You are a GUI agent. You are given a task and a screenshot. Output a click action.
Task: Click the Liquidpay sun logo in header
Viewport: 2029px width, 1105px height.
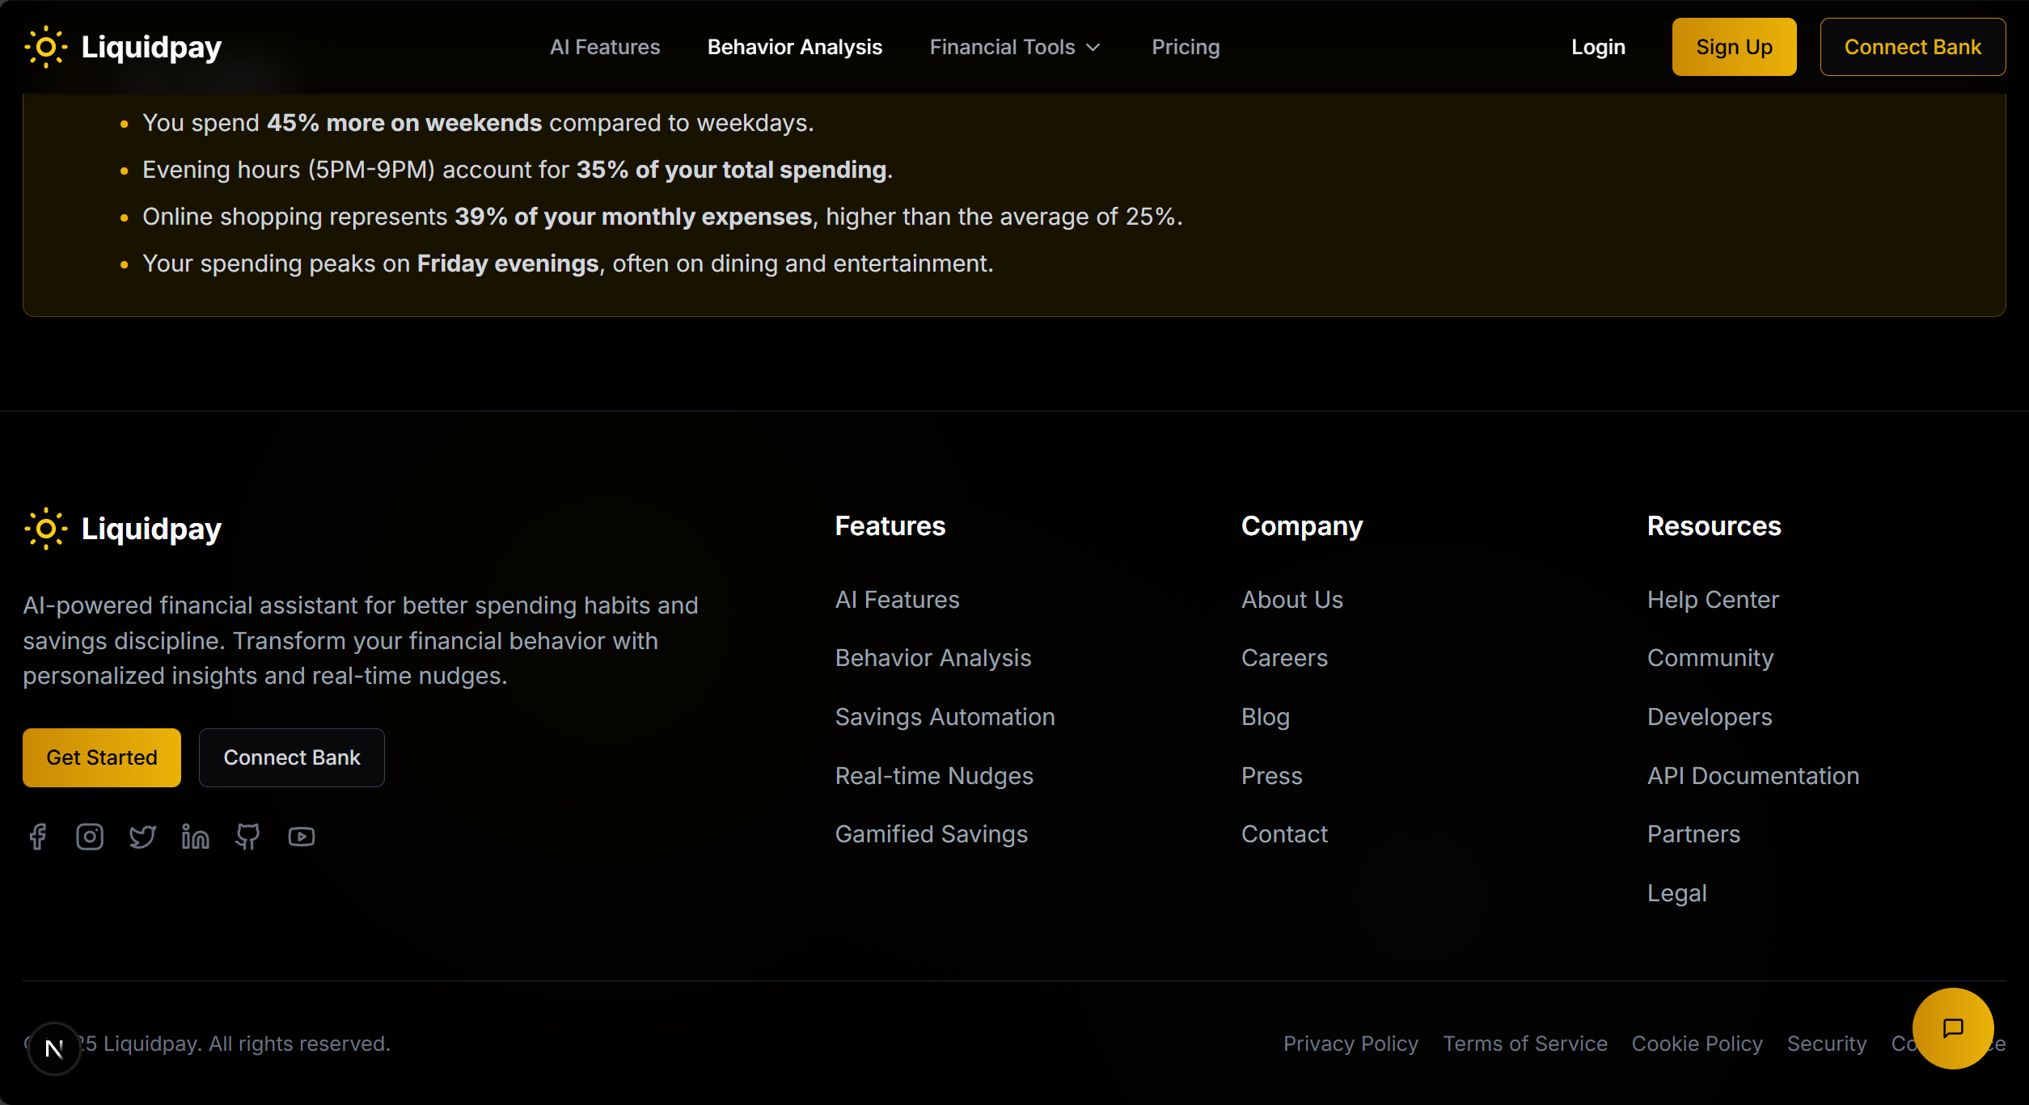tap(46, 47)
